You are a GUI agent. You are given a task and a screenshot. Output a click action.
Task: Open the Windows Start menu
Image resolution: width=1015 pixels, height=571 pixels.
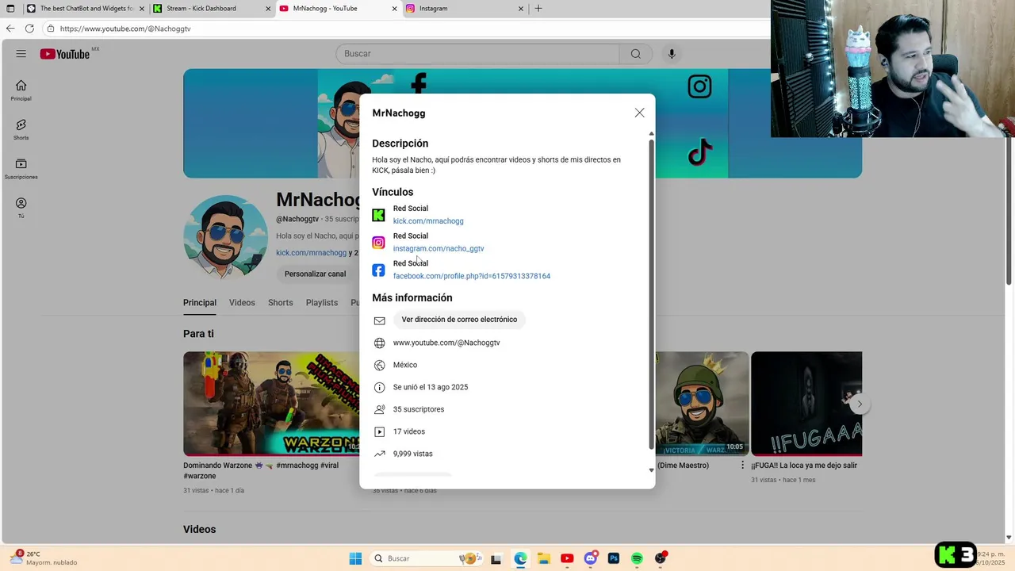[355, 558]
